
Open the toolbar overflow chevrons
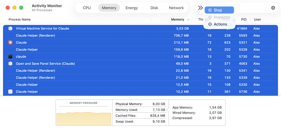tap(200, 8)
